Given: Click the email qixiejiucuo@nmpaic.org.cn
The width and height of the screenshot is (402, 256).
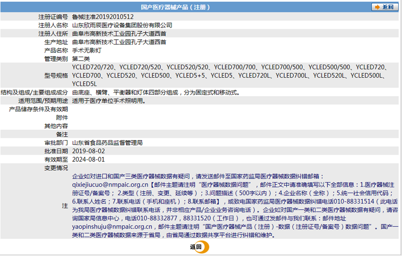Looking at the screenshot, I should tap(110, 185).
